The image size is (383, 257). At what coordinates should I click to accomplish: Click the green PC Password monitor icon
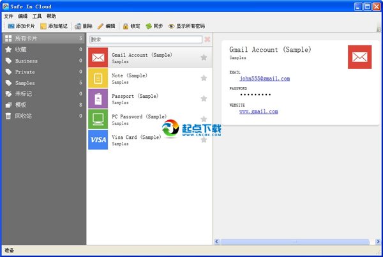coord(98,119)
